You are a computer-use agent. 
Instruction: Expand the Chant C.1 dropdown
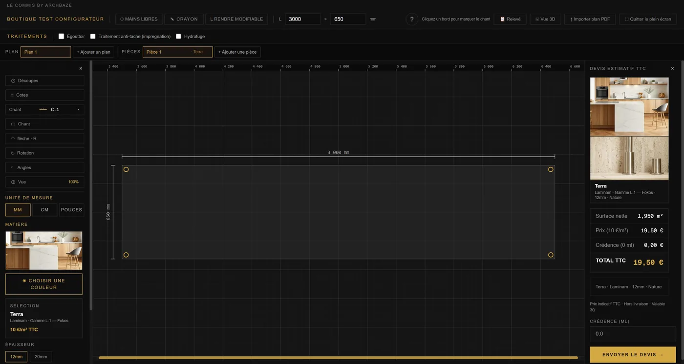click(x=44, y=110)
